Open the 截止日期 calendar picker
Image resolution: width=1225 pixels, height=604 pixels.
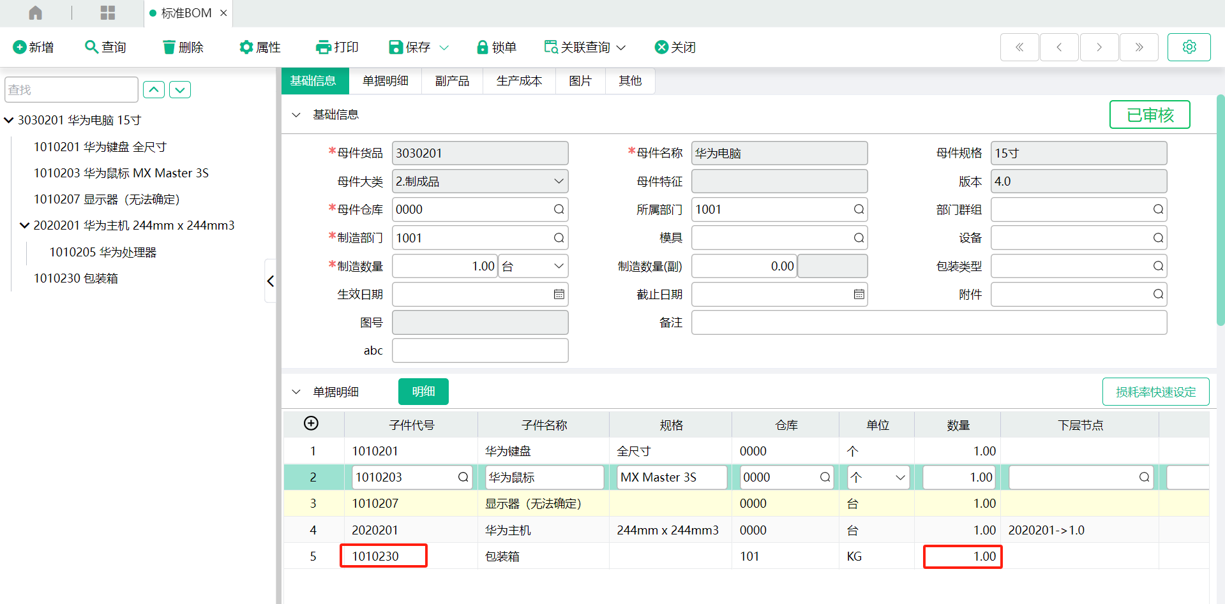[859, 294]
